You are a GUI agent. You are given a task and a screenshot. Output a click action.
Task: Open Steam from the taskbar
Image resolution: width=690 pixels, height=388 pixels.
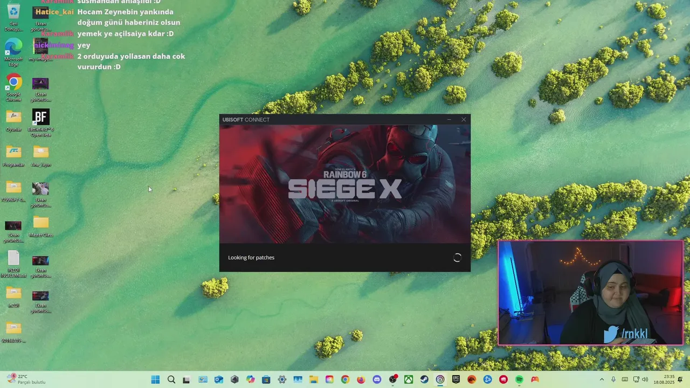pos(424,379)
